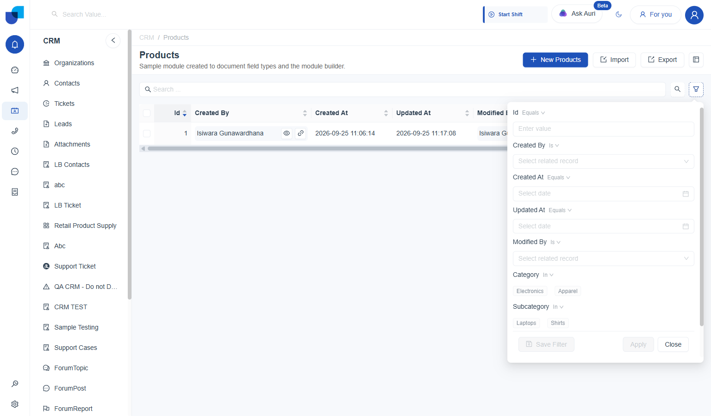The width and height of the screenshot is (711, 416).
Task: Open the Id Equals operator dropdown
Action: [533, 113]
